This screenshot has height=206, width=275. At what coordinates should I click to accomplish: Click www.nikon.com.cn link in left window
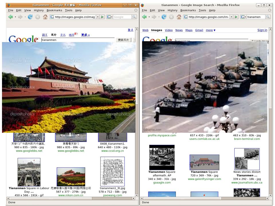pyautogui.click(x=71, y=195)
